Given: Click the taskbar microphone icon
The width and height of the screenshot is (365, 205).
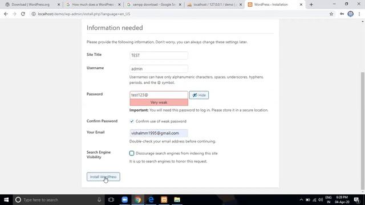Looking at the screenshot, I should pyautogui.click(x=99, y=200).
